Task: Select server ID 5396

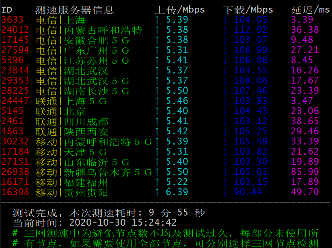Action: pyautogui.click(x=12, y=60)
